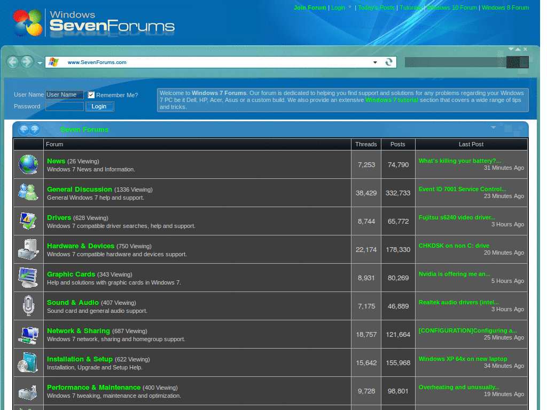
Task: Click the small x in frame's top-right corner
Action: coord(525,49)
